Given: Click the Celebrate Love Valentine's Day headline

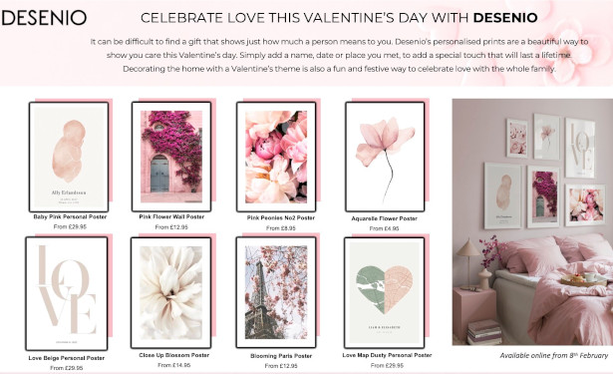Looking at the screenshot, I should point(339,18).
